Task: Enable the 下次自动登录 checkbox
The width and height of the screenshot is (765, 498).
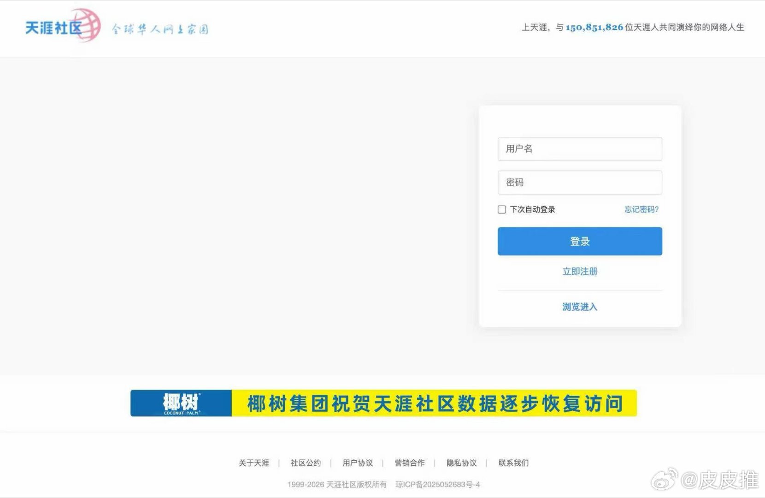Action: point(502,209)
